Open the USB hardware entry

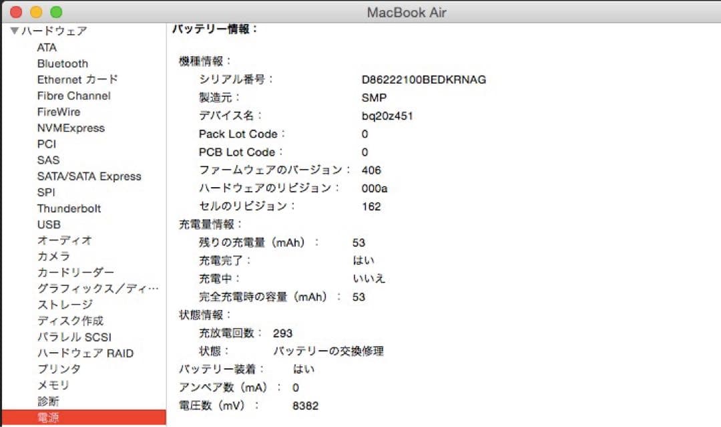pos(49,225)
